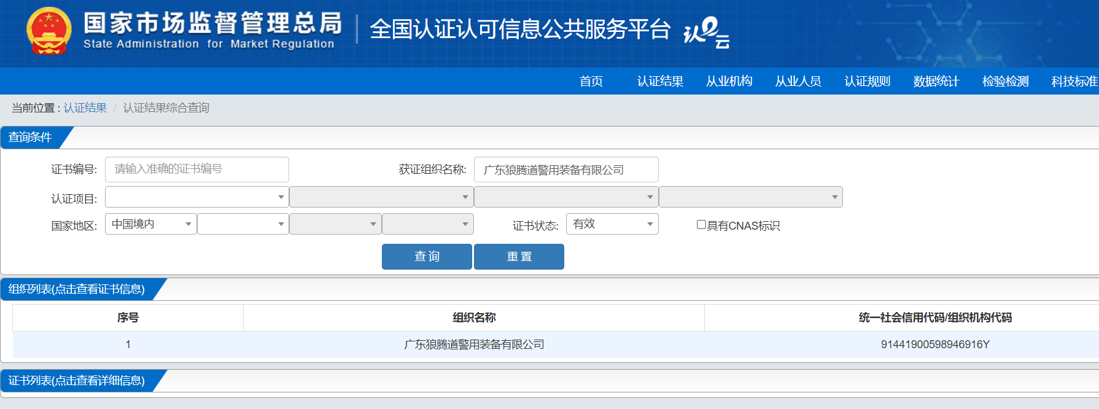This screenshot has width=1099, height=409.
Task: Open the empty province dropdown beside 中国境内
Action: [243, 224]
